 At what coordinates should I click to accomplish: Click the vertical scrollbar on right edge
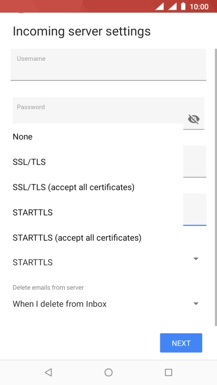pos(216,187)
